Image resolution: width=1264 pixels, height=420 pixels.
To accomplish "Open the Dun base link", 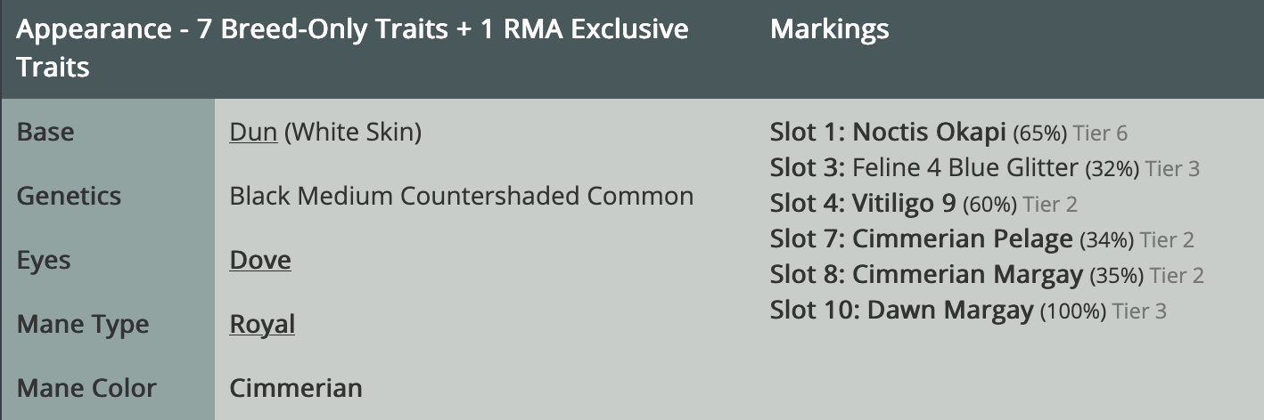I will point(253,133).
